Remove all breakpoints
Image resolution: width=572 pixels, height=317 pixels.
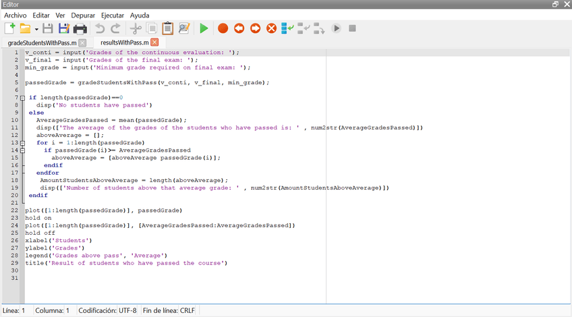tap(271, 28)
